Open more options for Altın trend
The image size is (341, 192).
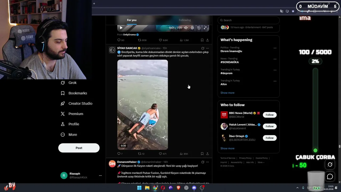point(275,81)
